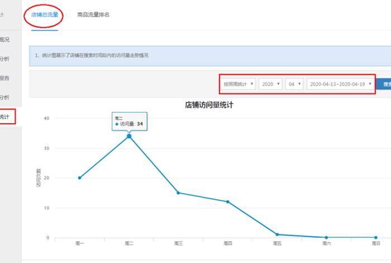Screen dimensions: 391x263
Task: Click the 周三 data point on the chart
Action: [x=178, y=192]
